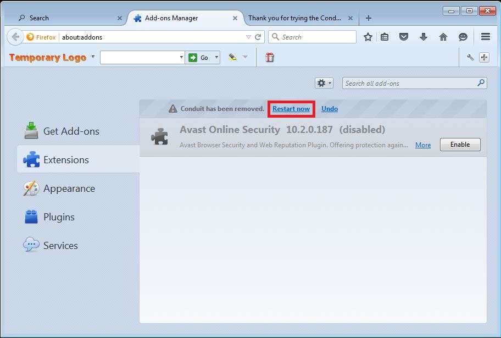Open the Hello chat smiley icon
Image resolution: width=501 pixels, height=338 pixels.
click(x=463, y=37)
